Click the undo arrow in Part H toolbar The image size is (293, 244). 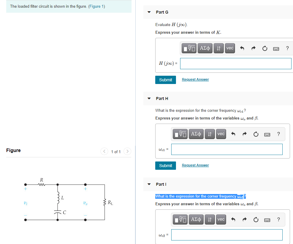233,134
